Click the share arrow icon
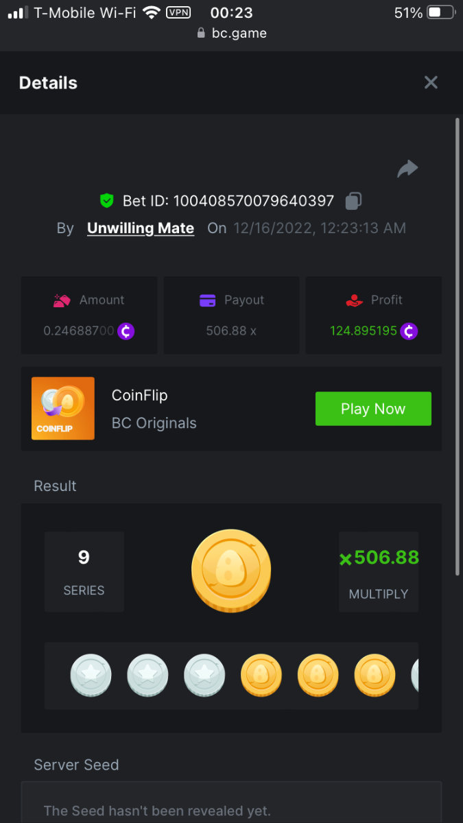 tap(407, 169)
